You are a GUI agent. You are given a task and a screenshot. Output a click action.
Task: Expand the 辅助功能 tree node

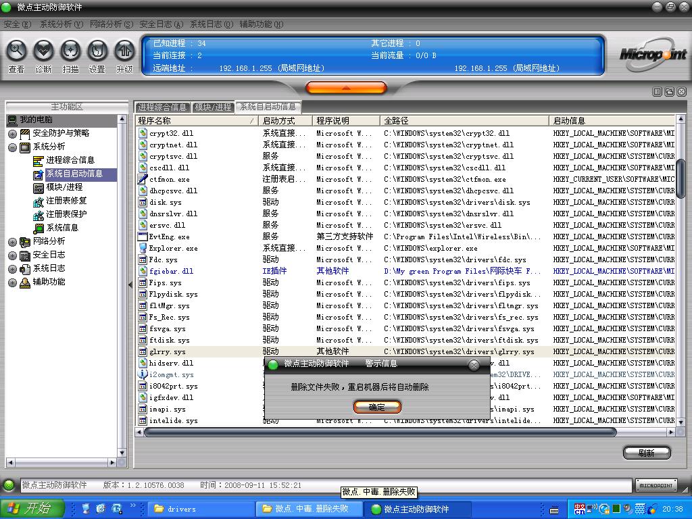click(12, 282)
